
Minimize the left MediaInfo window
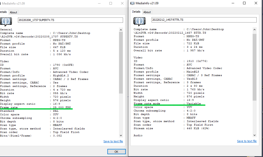tap(99, 3)
